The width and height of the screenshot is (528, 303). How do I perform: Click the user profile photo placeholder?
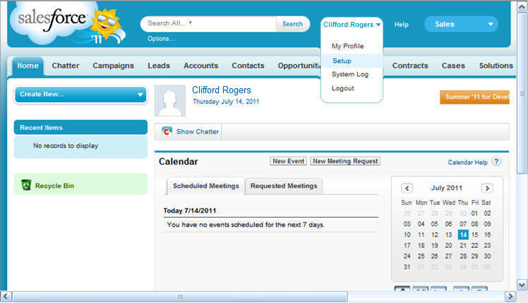170,100
